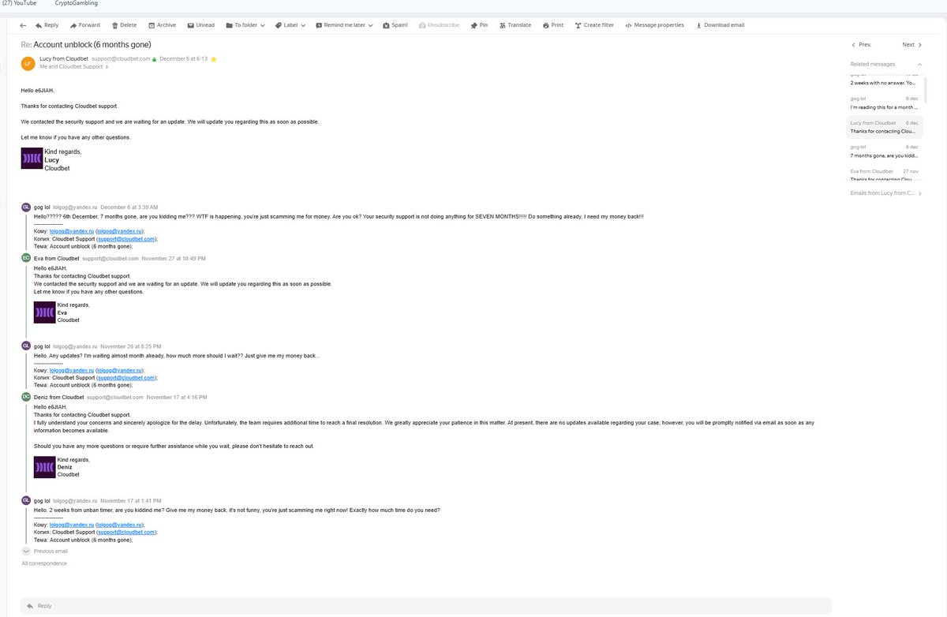
Task: Click lolgog@yandex.ru link in November 26 quoted header
Action: click(72, 370)
